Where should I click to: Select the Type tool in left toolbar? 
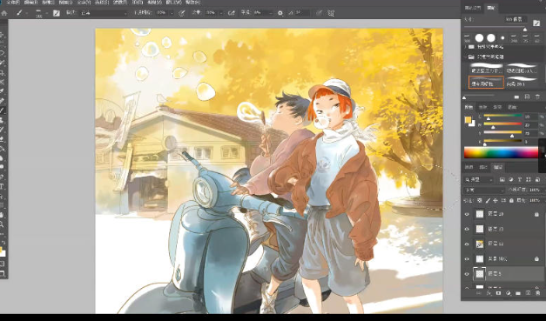(2, 187)
